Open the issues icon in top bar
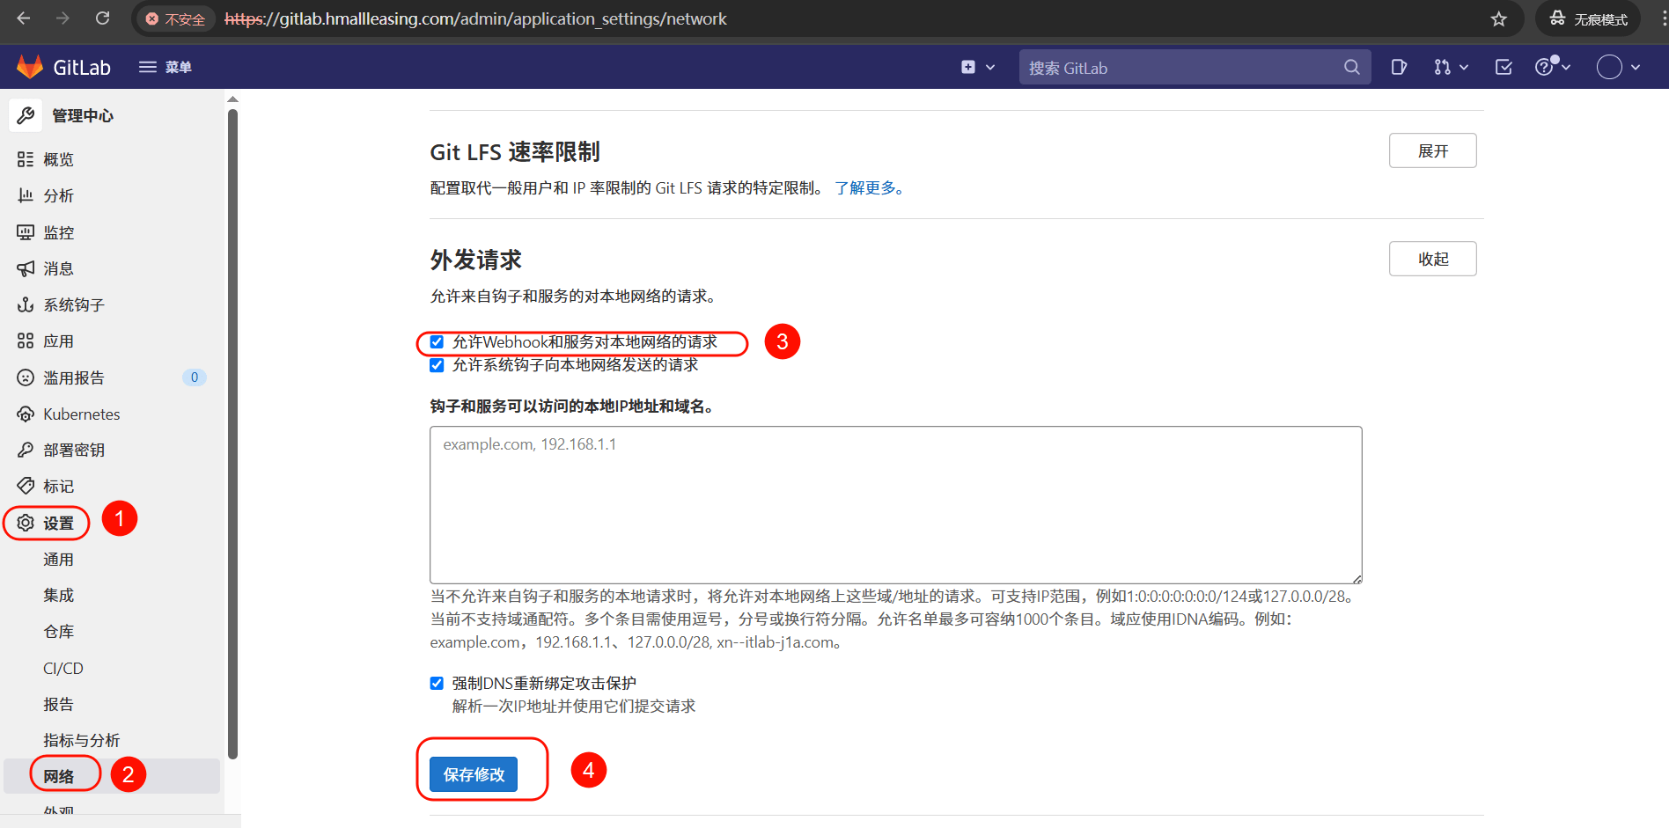 coord(1398,67)
